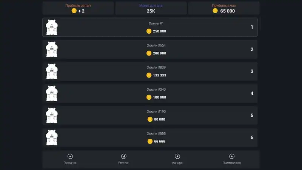Click the coin icon next to 250 000
Screen dimensions: 302x170
click(x=149, y=31)
